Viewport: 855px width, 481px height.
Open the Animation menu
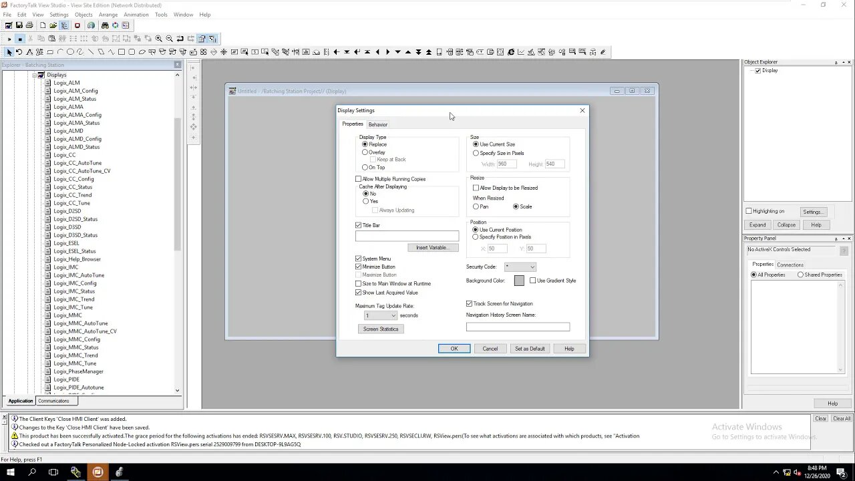[136, 15]
